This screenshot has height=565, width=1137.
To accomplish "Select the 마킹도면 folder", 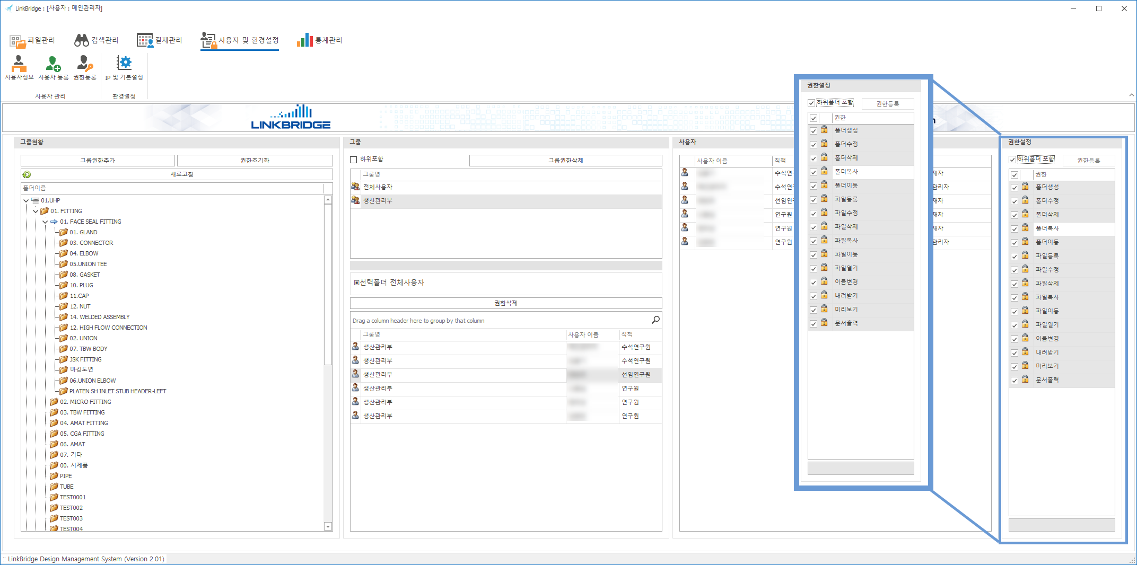I will (x=81, y=369).
